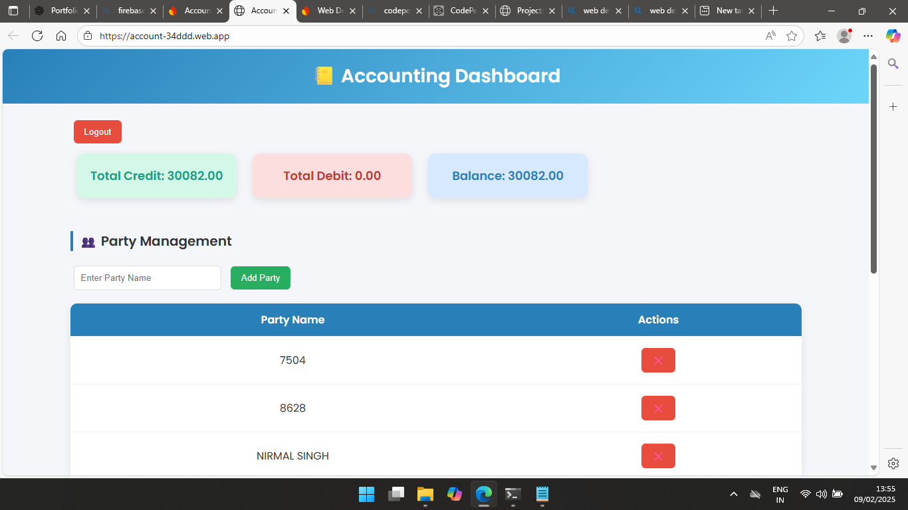Open the Windows Start menu

366,494
